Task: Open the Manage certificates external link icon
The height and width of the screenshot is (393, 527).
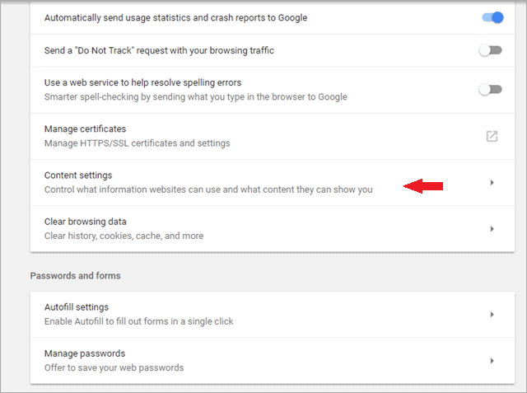Action: tap(492, 136)
